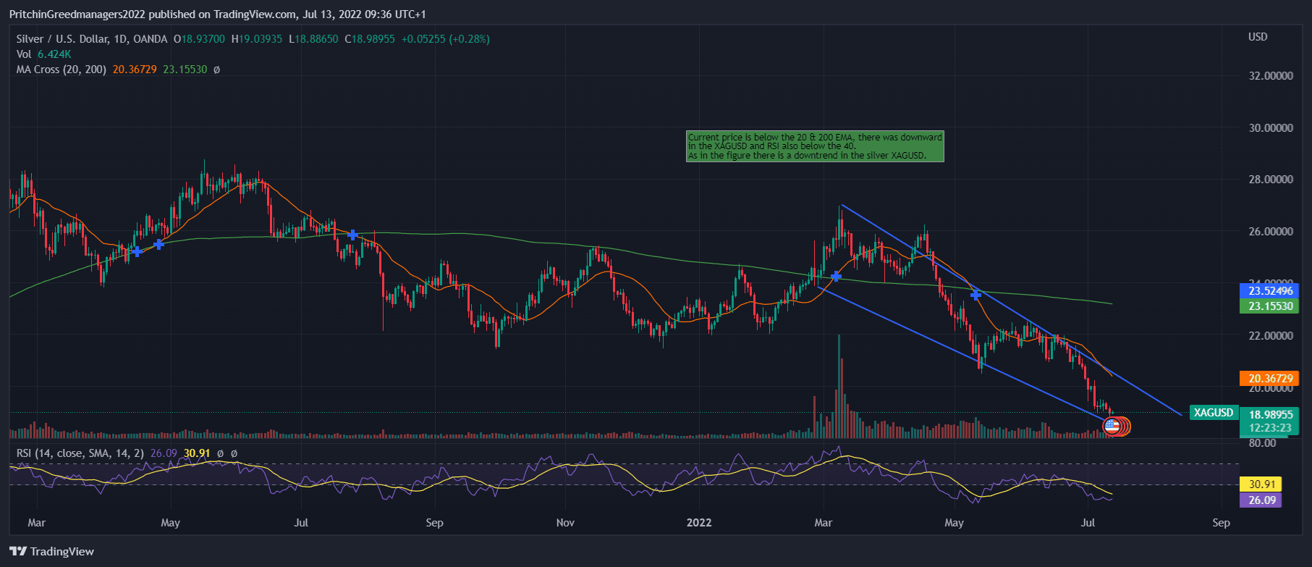Click the 18.98955 current price label

pos(1270,415)
